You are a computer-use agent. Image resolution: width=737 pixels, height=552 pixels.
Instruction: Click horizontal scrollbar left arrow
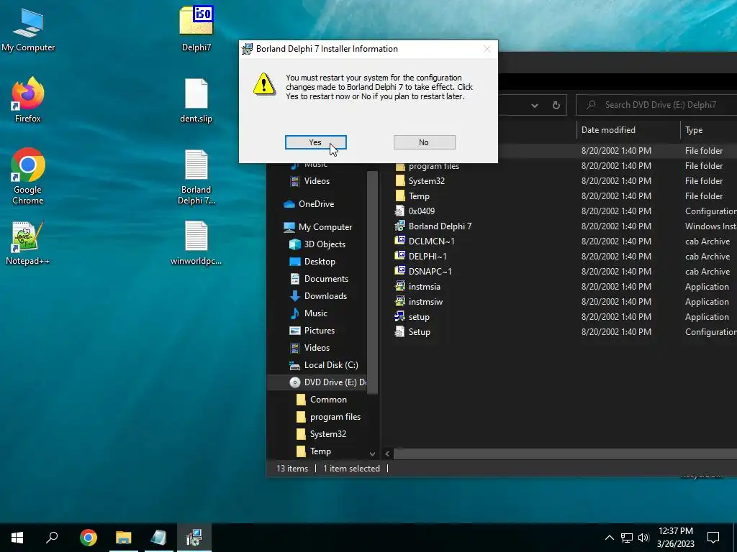[387, 454]
